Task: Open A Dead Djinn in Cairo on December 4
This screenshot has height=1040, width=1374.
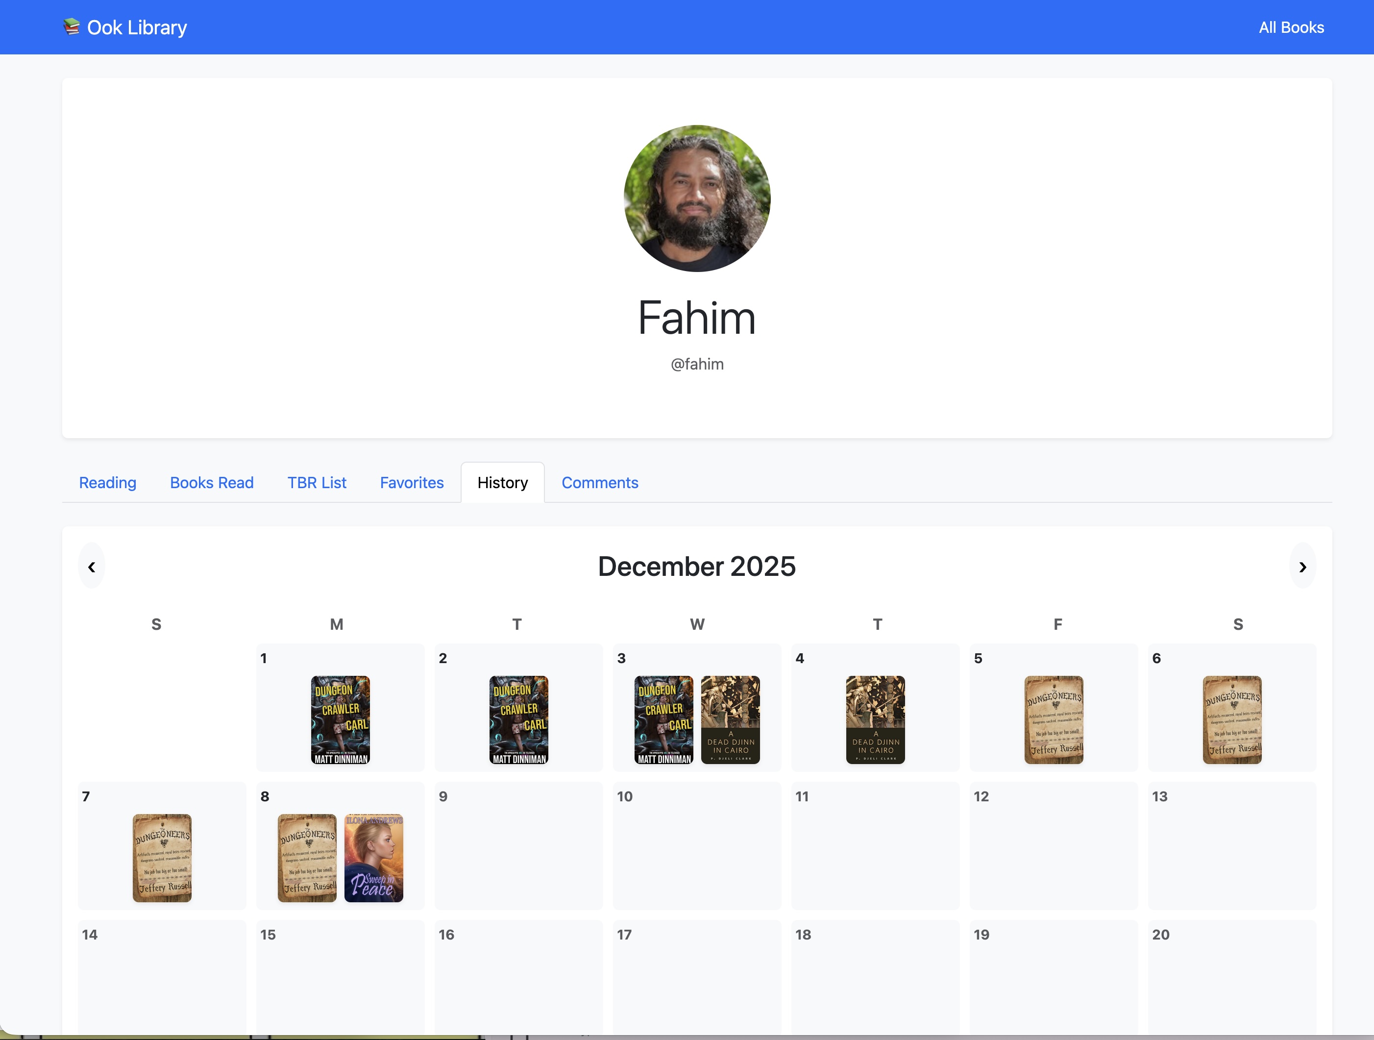Action: [875, 719]
